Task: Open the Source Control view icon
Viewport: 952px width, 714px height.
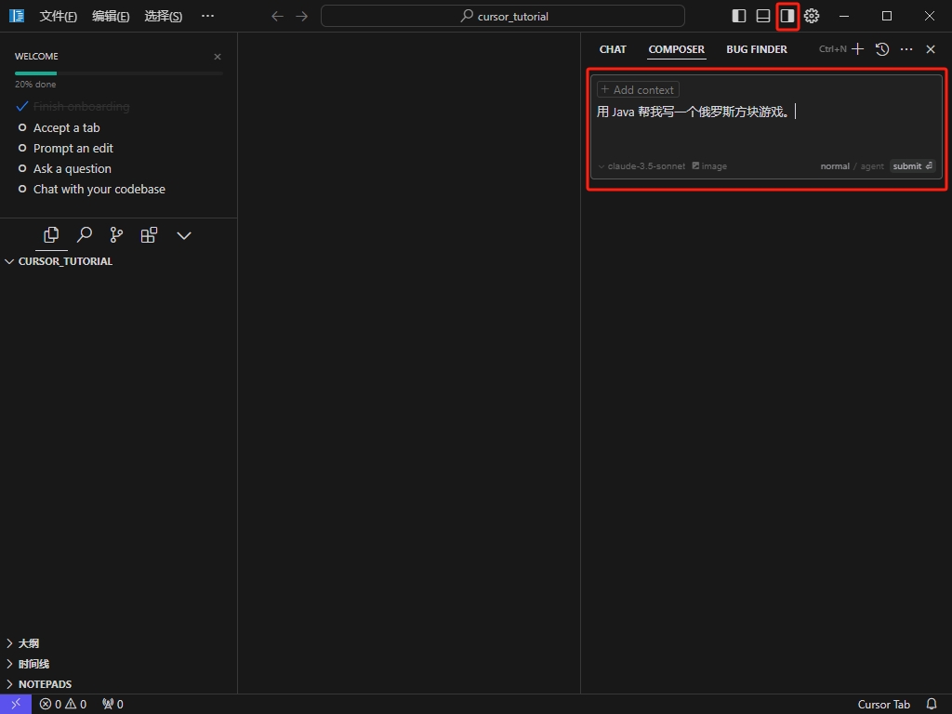Action: [116, 235]
